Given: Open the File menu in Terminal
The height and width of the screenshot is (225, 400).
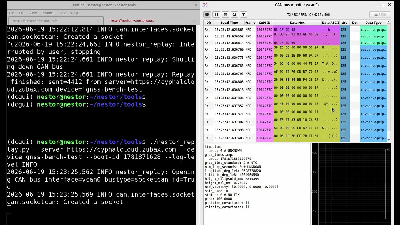Looking at the screenshot, I should (12, 13).
